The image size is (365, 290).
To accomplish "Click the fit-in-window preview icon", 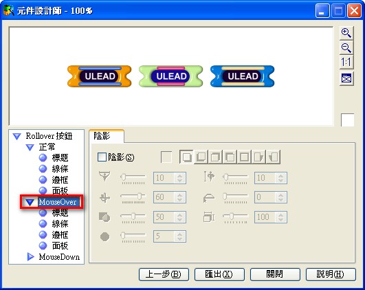I will (x=346, y=78).
